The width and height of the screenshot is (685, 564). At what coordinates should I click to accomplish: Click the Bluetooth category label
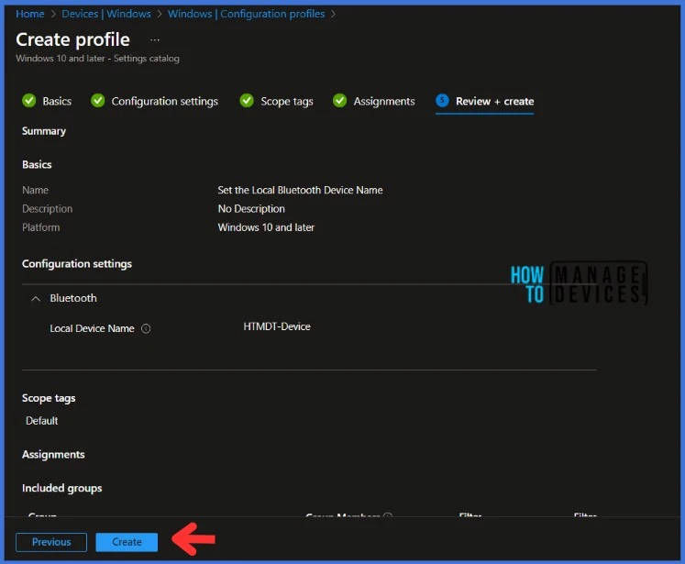(73, 298)
